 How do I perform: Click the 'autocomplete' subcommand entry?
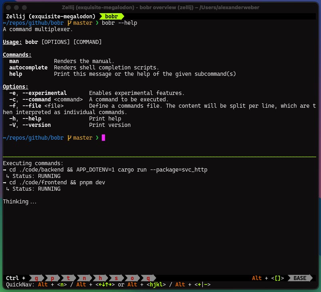pyautogui.click(x=28, y=67)
